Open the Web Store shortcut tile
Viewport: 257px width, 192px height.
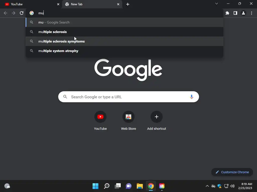pyautogui.click(x=128, y=121)
